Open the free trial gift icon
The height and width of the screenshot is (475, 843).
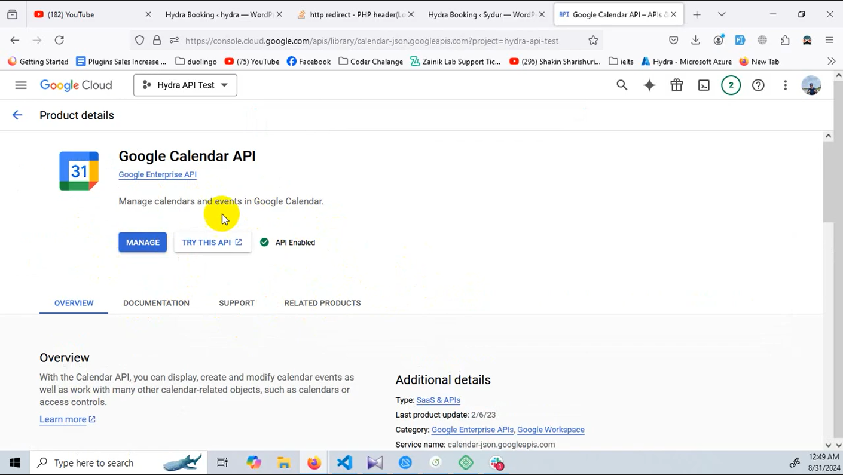coord(677,85)
